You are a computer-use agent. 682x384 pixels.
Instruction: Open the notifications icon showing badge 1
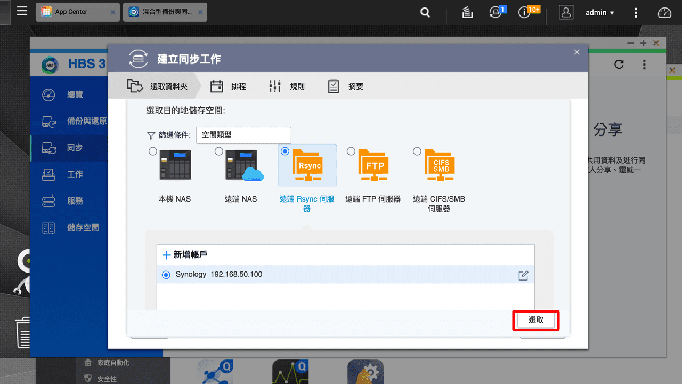[x=494, y=12]
